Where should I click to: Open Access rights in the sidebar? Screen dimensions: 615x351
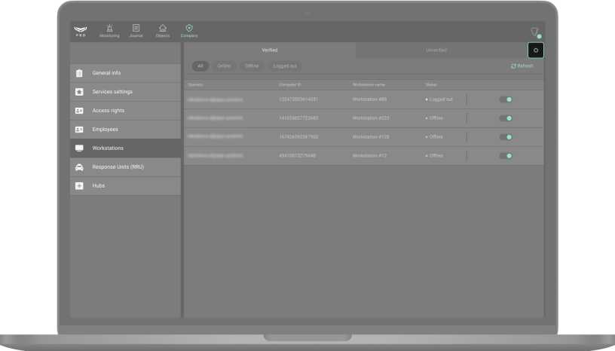click(125, 111)
